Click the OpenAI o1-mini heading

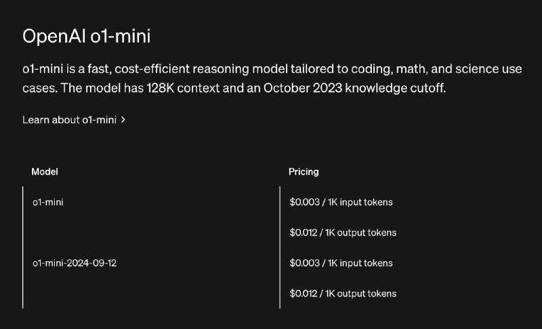87,37
